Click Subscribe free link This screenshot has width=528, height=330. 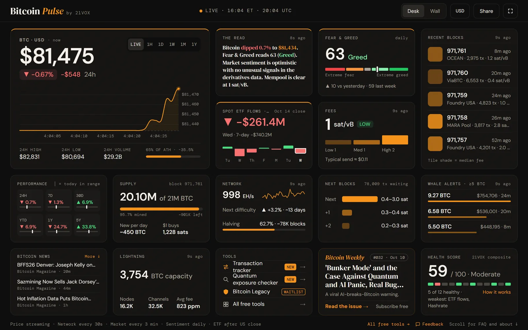(392, 306)
